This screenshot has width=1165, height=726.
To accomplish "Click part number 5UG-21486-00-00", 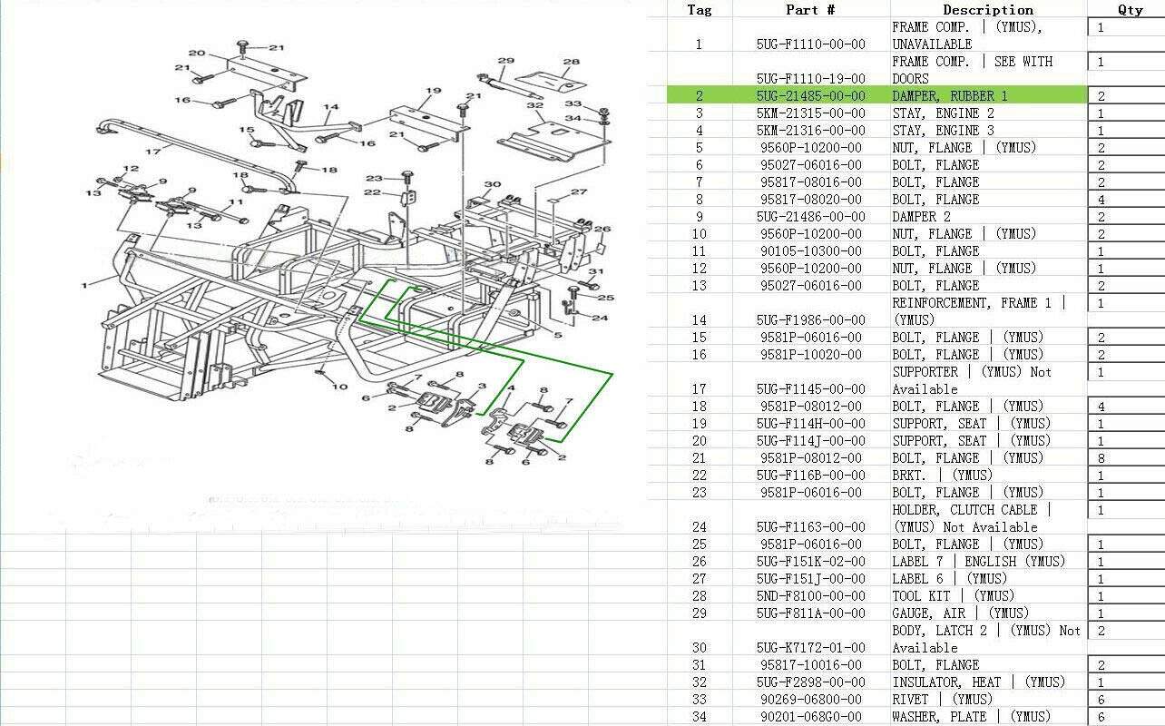I will point(810,217).
